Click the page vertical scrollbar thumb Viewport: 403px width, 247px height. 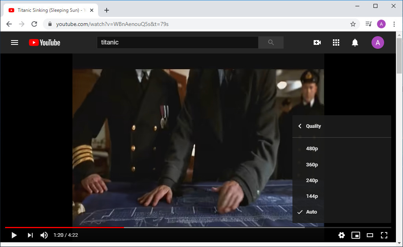tap(399, 56)
